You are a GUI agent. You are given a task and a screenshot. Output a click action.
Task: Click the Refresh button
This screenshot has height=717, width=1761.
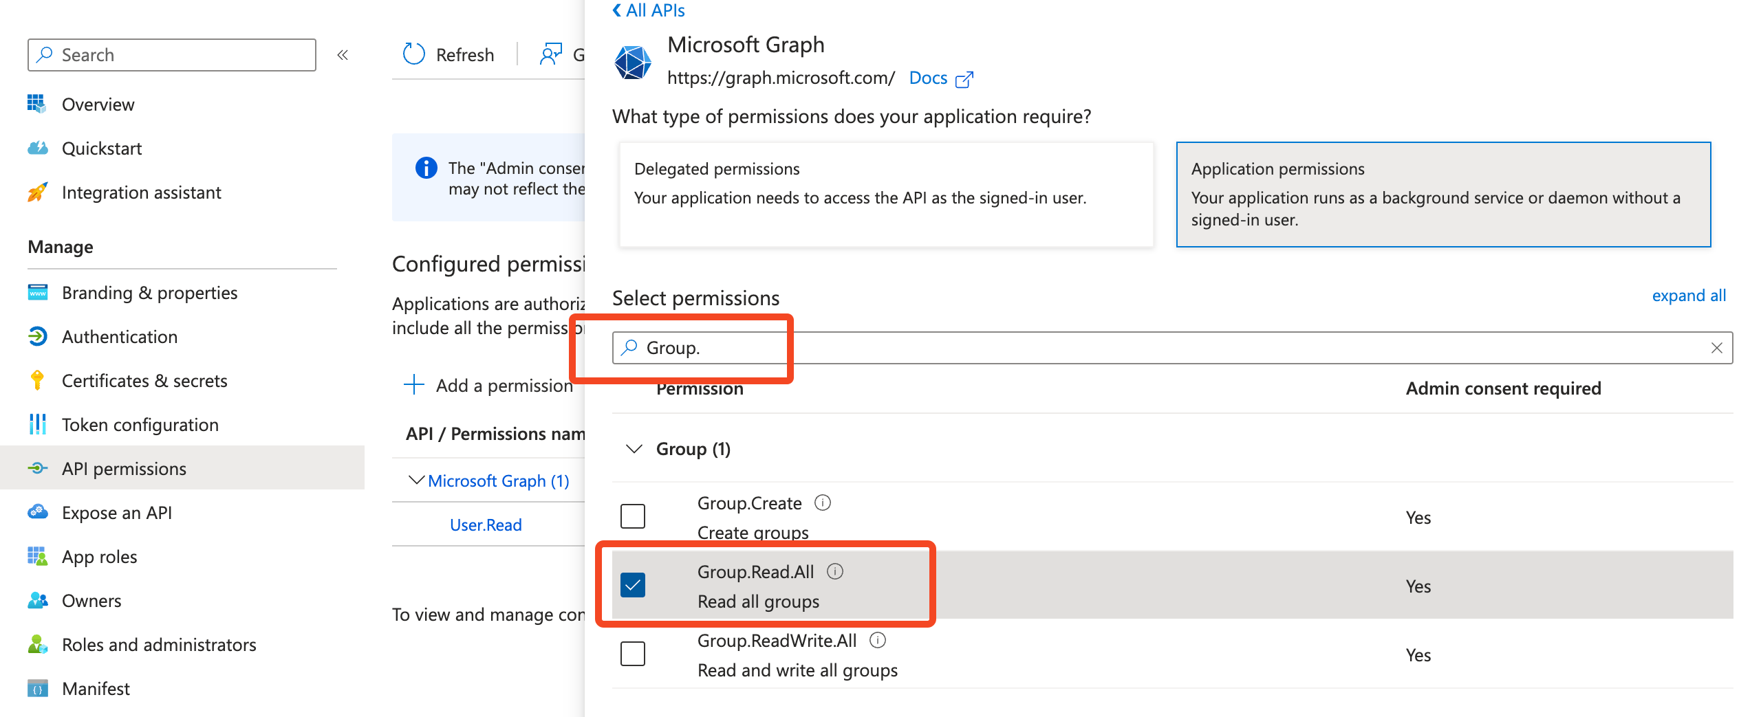(449, 54)
